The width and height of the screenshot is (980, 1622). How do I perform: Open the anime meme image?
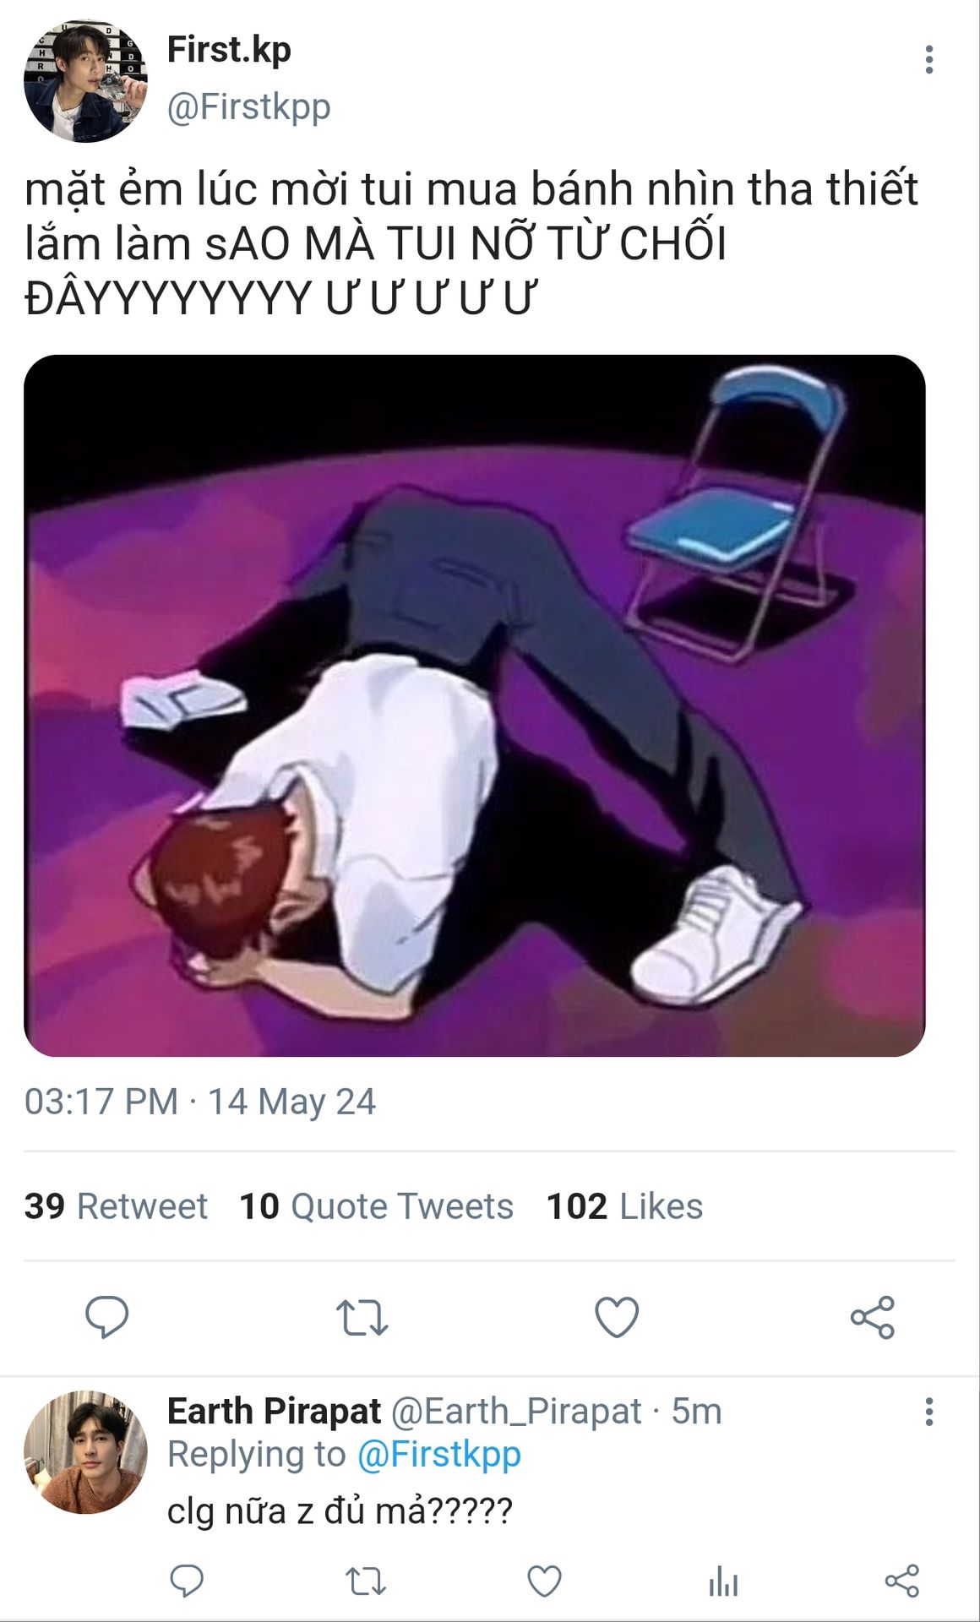coord(475,705)
